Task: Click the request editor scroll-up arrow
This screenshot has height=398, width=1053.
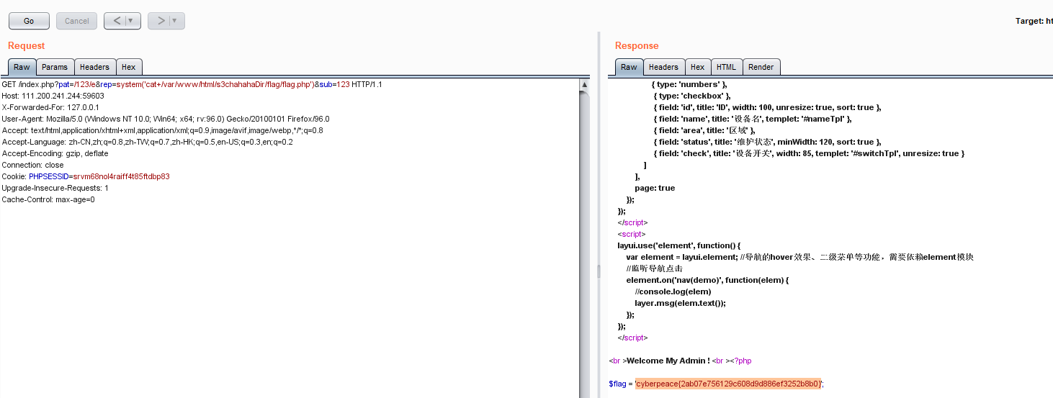Action: click(584, 84)
